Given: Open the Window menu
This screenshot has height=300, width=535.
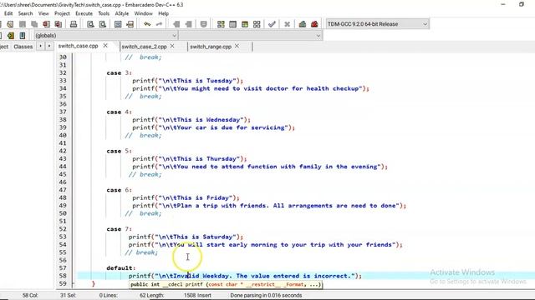Looking at the screenshot, I should pyautogui.click(x=143, y=13).
